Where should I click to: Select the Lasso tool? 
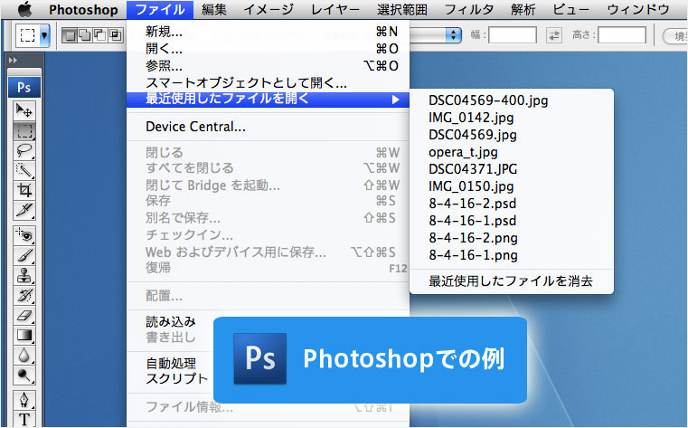[x=24, y=150]
